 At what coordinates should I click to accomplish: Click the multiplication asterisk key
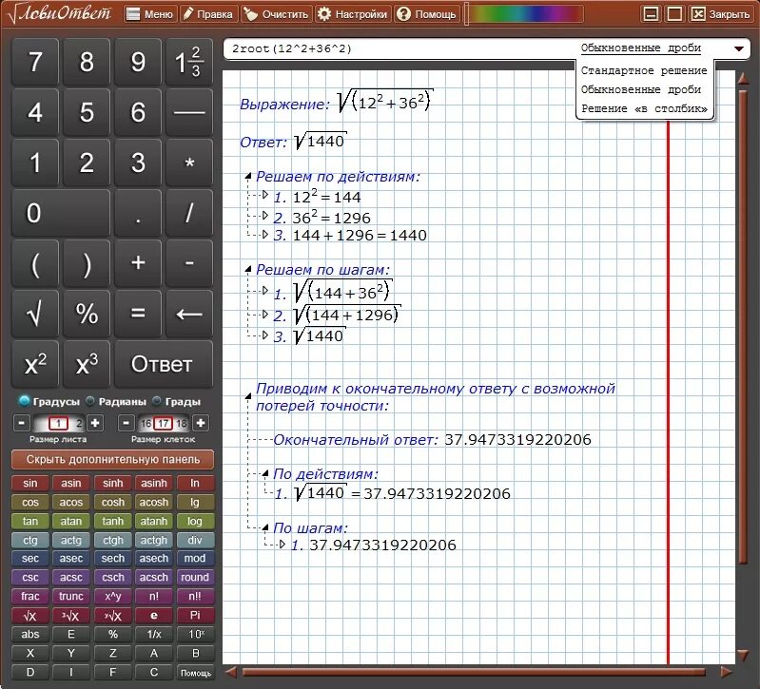pyautogui.click(x=189, y=163)
